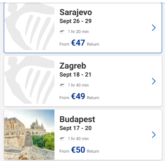165x161 pixels.
Task: Select the €47 return fare
Action: pyautogui.click(x=78, y=43)
